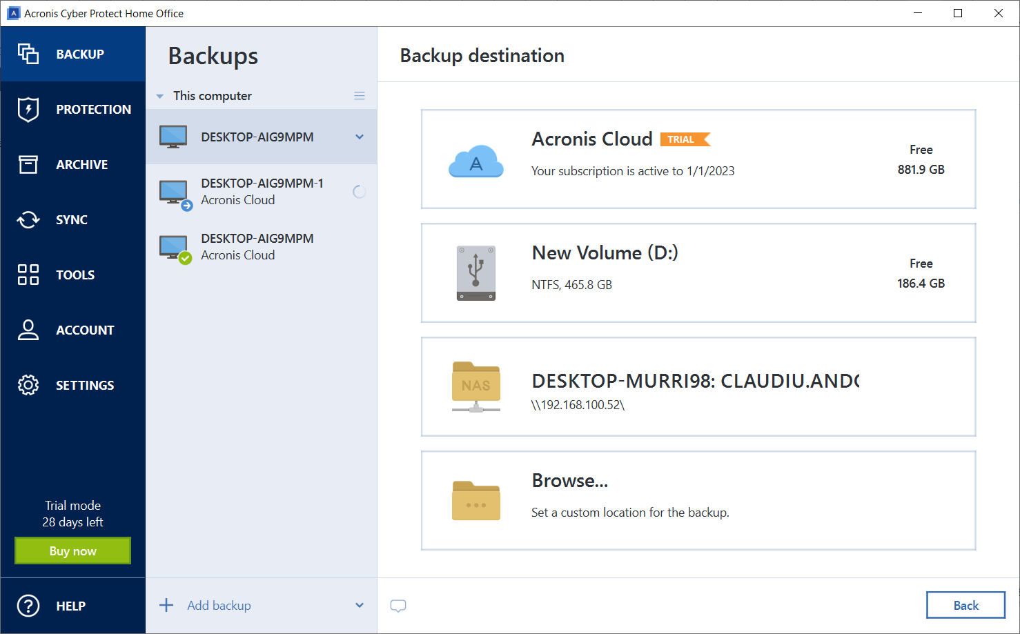Click the Archive box icon
Screen dimensions: 1020x634
28,164
